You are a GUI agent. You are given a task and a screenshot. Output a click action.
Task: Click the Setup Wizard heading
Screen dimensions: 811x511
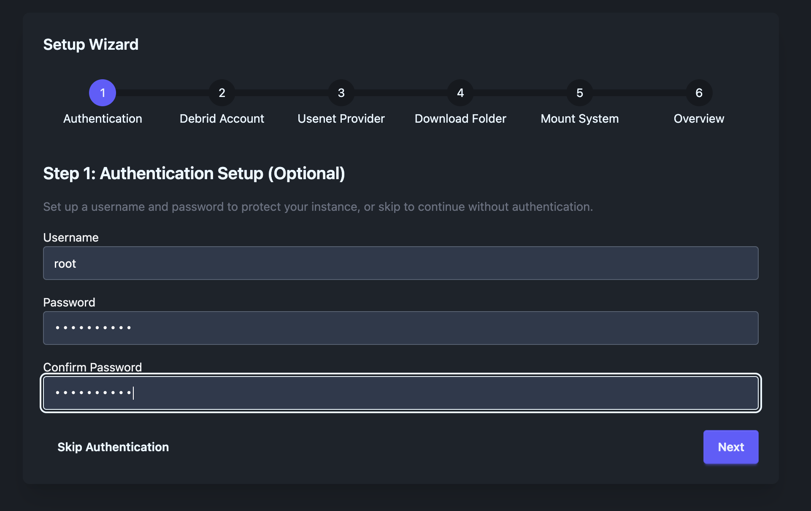point(90,44)
